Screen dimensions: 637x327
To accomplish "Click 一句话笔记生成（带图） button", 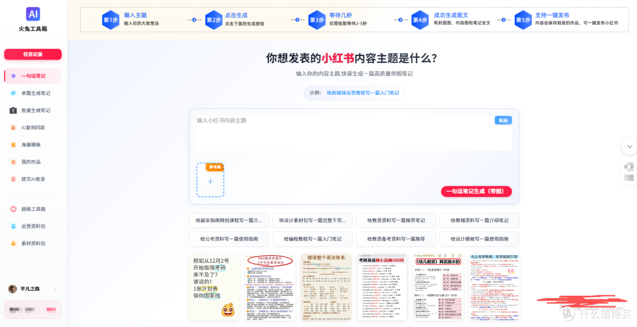I will (476, 191).
